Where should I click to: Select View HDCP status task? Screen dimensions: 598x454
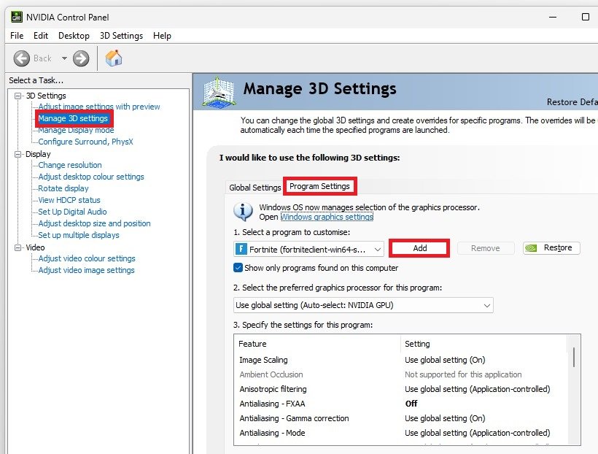[x=69, y=200]
